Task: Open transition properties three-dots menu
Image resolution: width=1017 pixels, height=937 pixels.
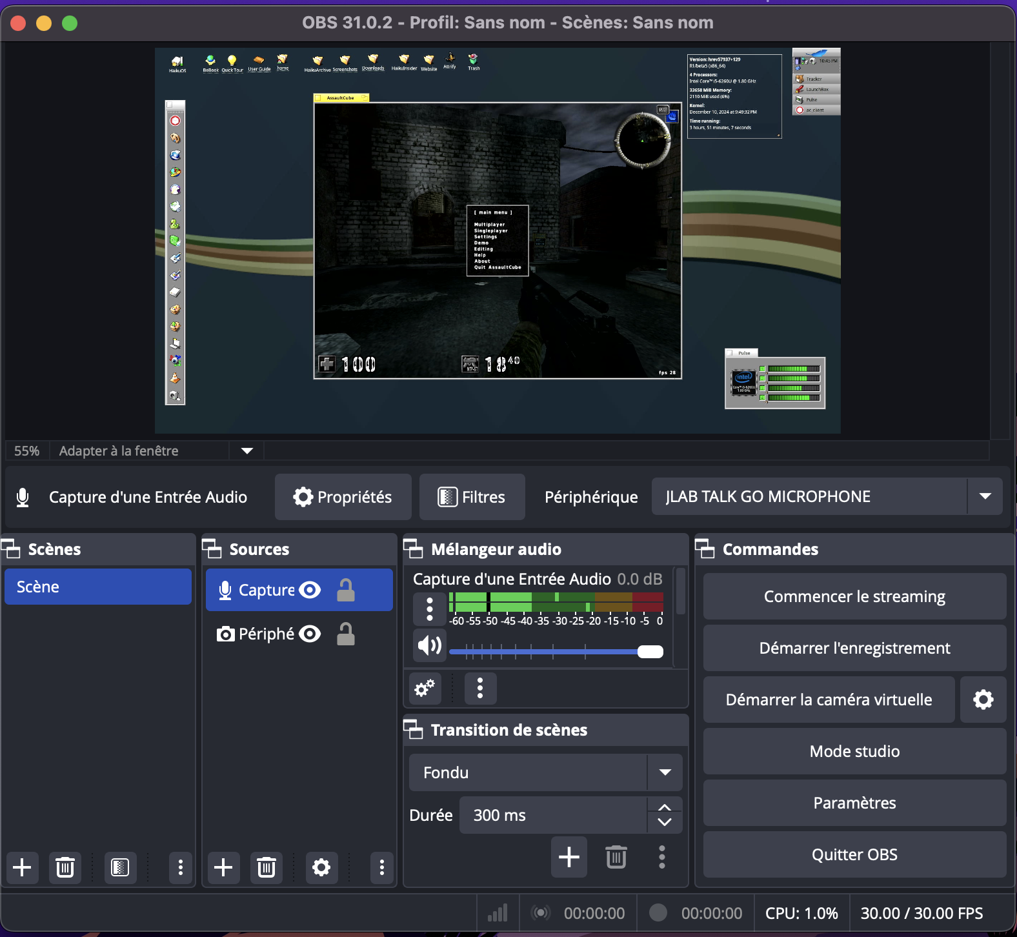Action: pyautogui.click(x=662, y=857)
